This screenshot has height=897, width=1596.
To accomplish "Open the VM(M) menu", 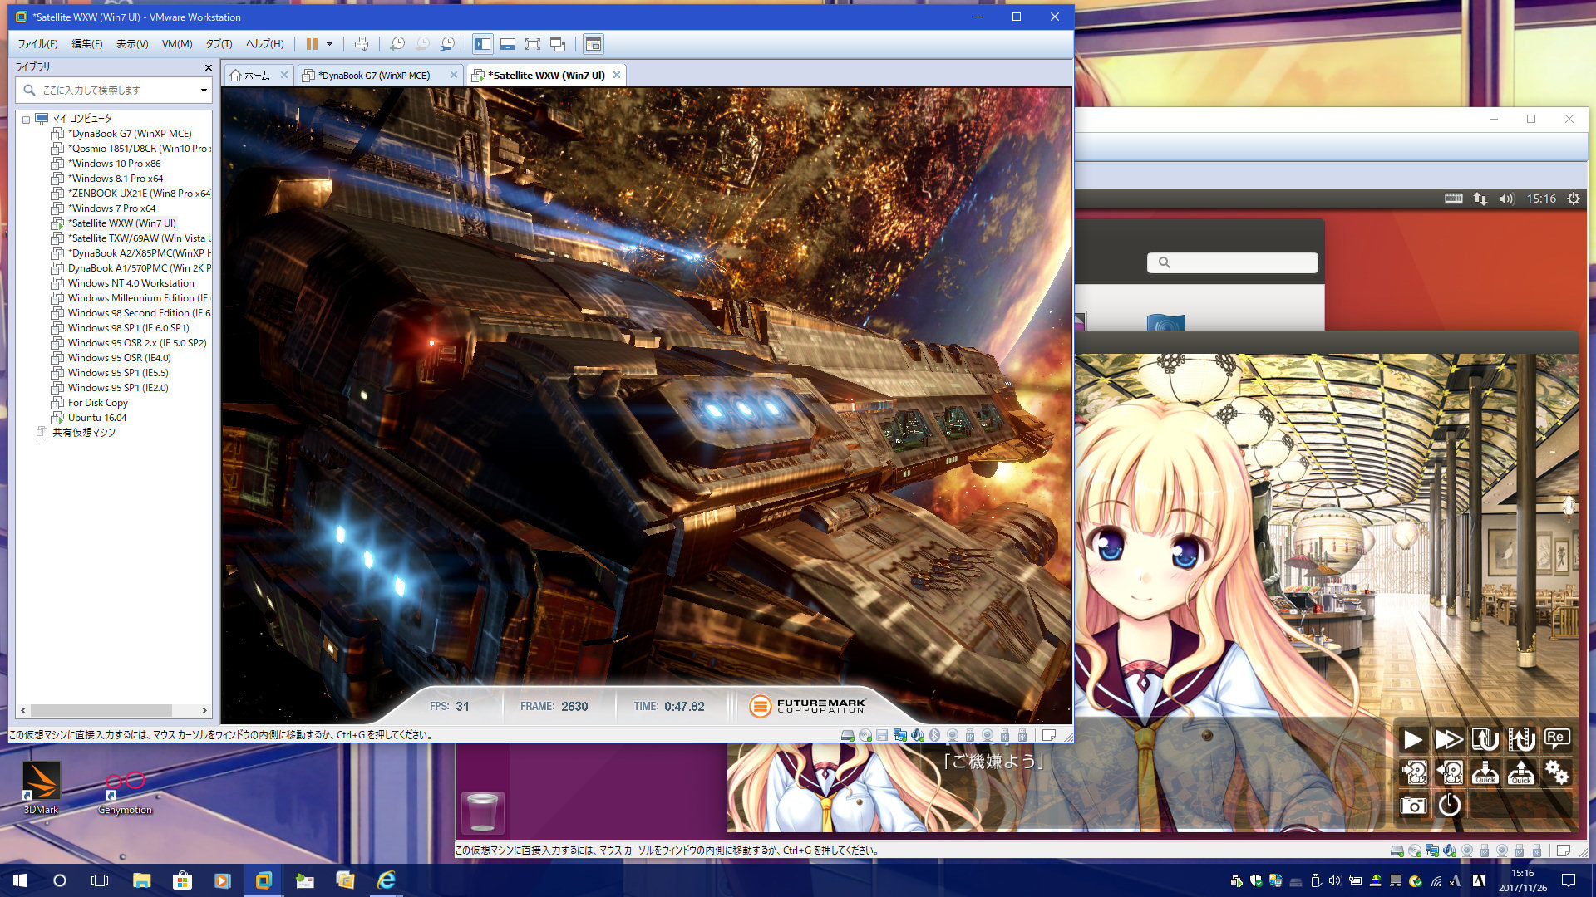I will coord(177,44).
